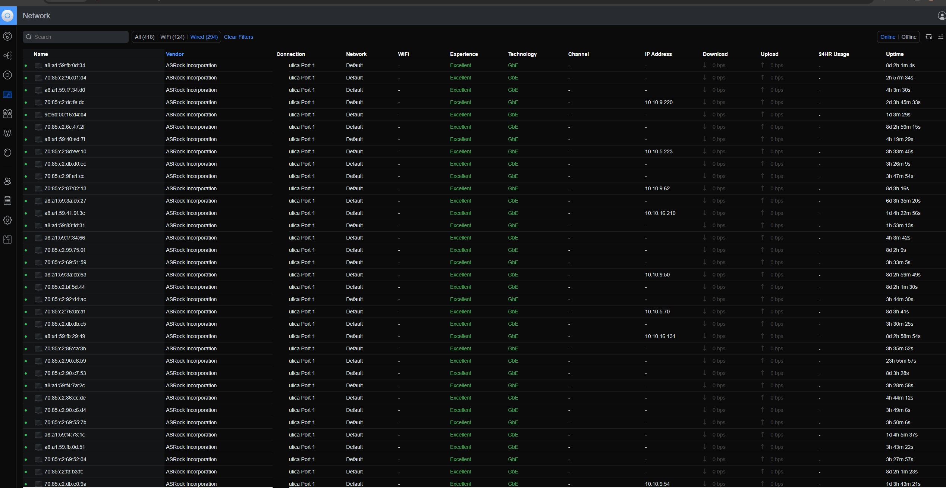Open the column filter sliders icon
Viewport: 946px width, 488px height.
[x=941, y=37]
